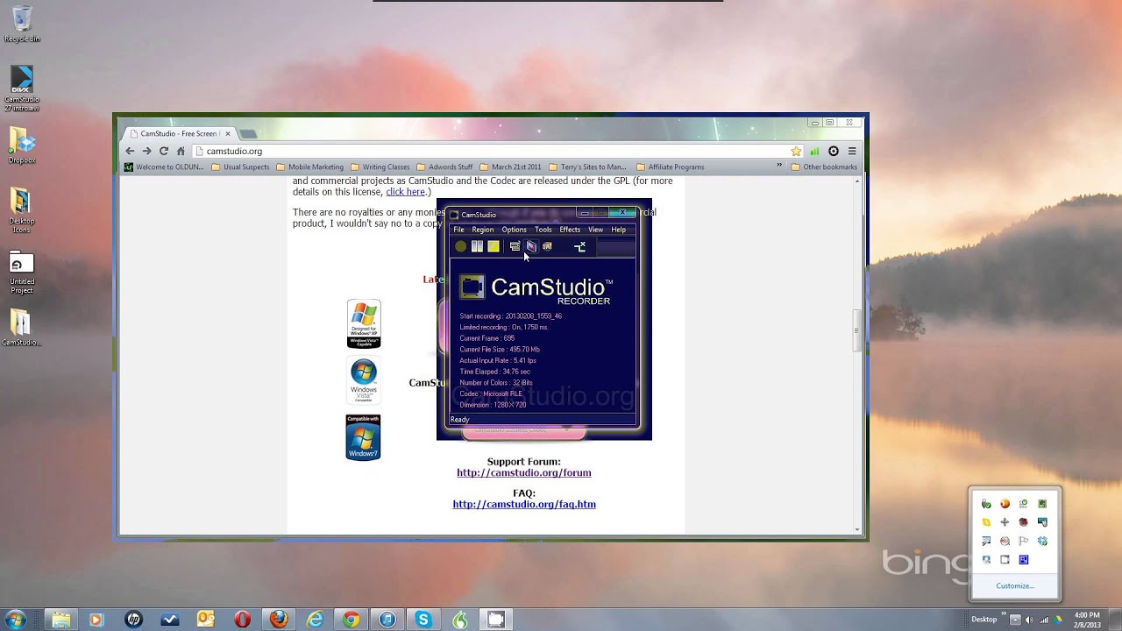Select the Desktop Icons folder on desktop
This screenshot has width=1122, height=631.
[x=22, y=210]
